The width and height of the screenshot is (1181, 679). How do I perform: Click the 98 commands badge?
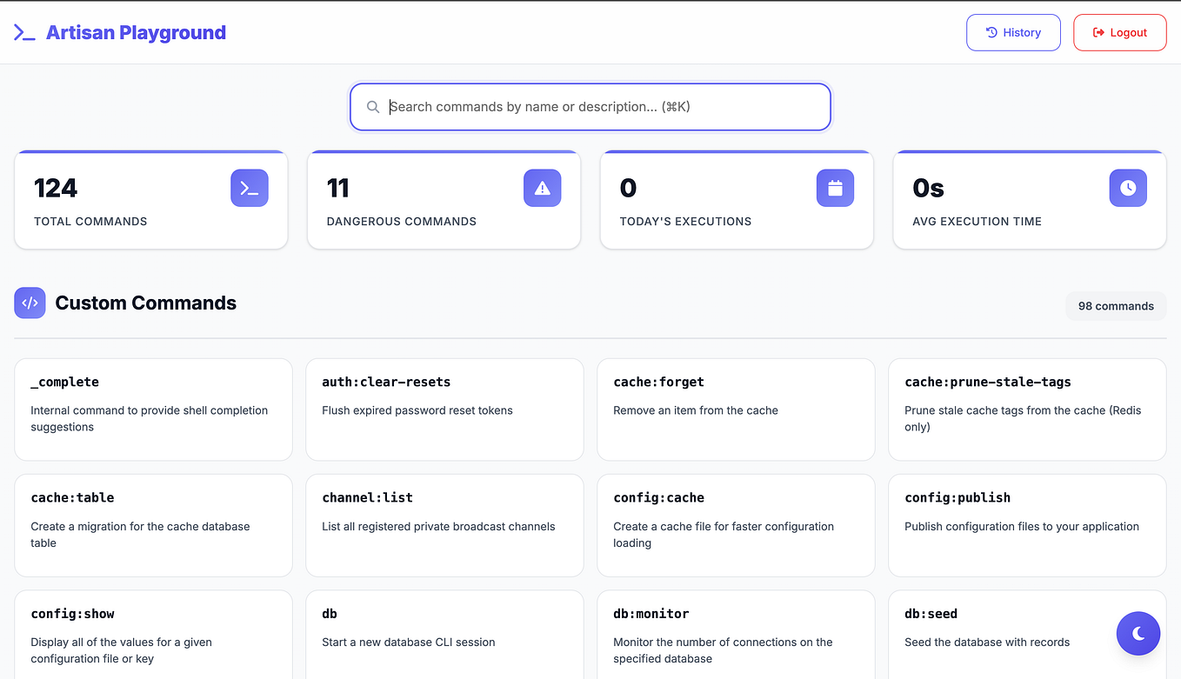1116,306
